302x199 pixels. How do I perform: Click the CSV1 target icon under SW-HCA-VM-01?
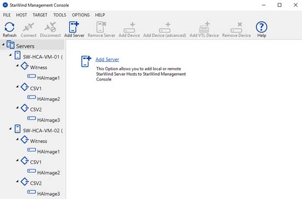pos(25,87)
